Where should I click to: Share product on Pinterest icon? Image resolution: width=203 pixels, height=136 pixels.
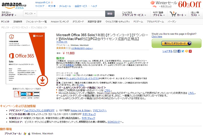190,51
